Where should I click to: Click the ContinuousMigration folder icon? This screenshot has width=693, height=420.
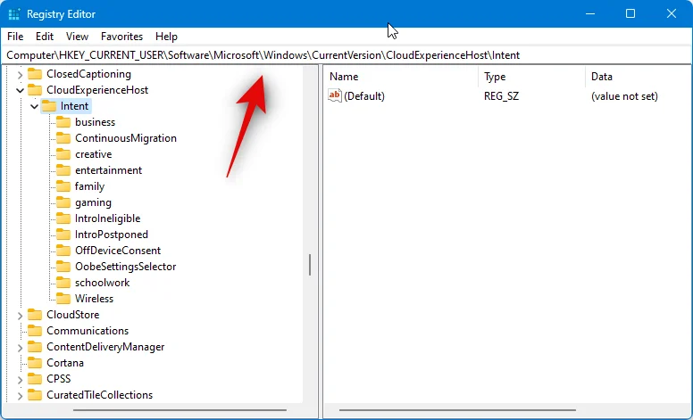(x=63, y=138)
